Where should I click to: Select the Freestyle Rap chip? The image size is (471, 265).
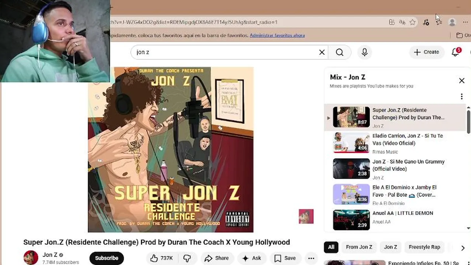click(x=424, y=247)
